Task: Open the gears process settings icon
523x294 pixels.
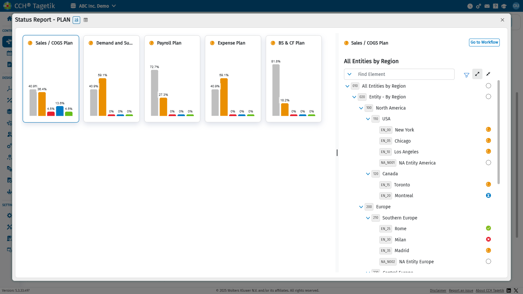Action: [478, 6]
